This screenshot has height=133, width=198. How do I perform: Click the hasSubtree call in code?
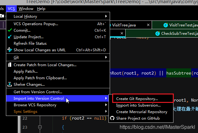tap(178, 73)
